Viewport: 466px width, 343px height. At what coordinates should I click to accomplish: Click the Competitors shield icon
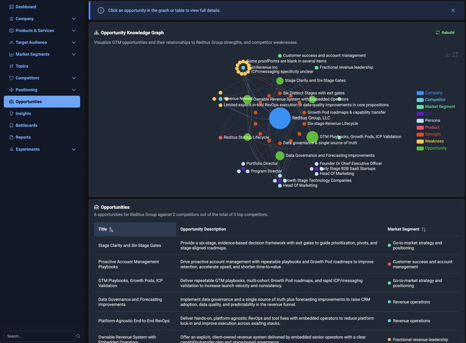pyautogui.click(x=11, y=78)
